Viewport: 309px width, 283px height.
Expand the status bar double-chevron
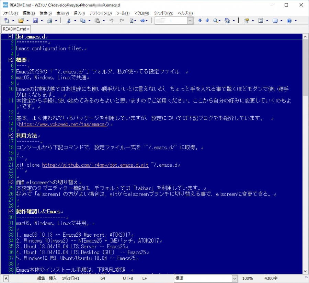(x=306, y=278)
